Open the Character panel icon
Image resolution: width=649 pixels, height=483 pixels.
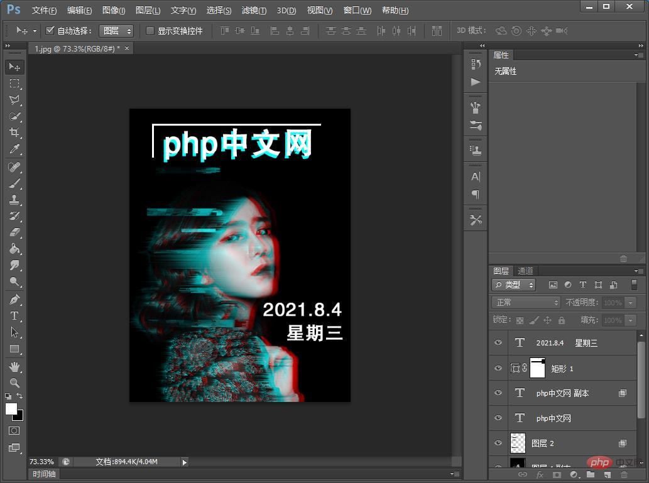476,176
